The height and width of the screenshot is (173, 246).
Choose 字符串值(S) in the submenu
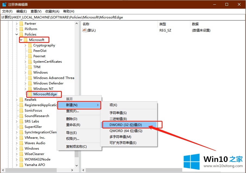(x=129, y=113)
